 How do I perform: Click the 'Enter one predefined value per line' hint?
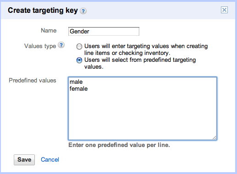[119, 145]
